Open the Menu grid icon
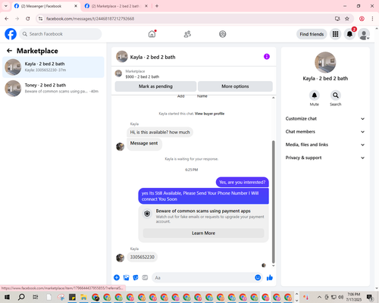This screenshot has height=303, width=379. click(x=335, y=34)
